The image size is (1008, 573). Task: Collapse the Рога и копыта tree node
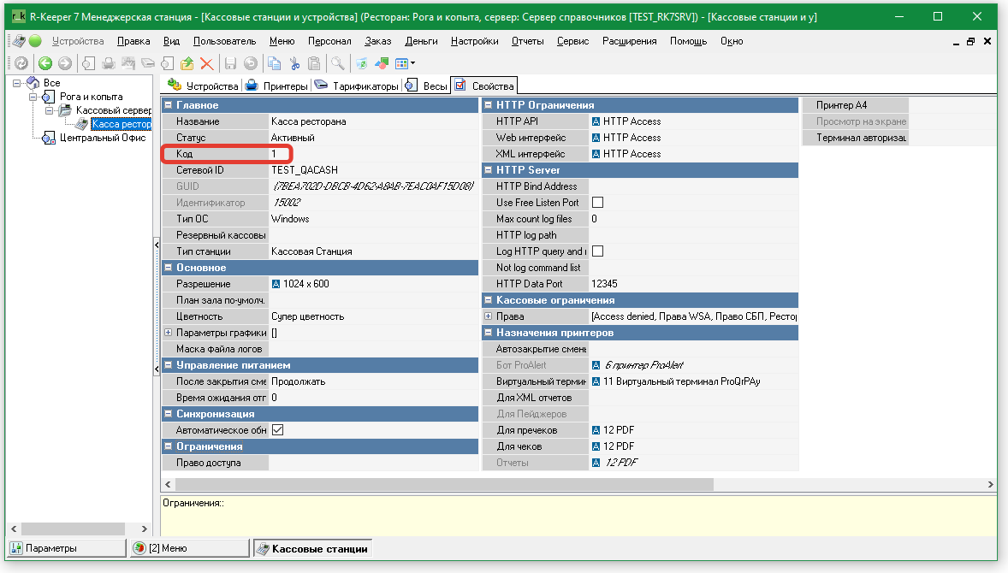pos(32,97)
